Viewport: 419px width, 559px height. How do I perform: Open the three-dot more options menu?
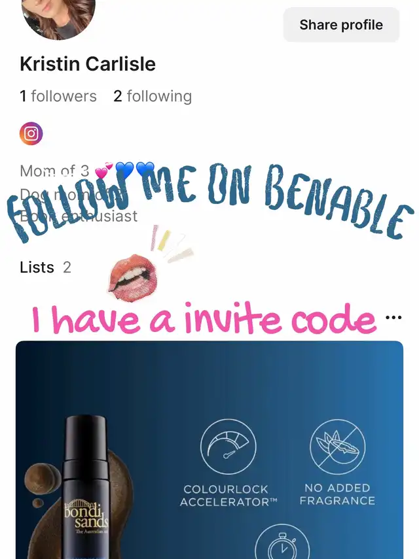point(393,317)
